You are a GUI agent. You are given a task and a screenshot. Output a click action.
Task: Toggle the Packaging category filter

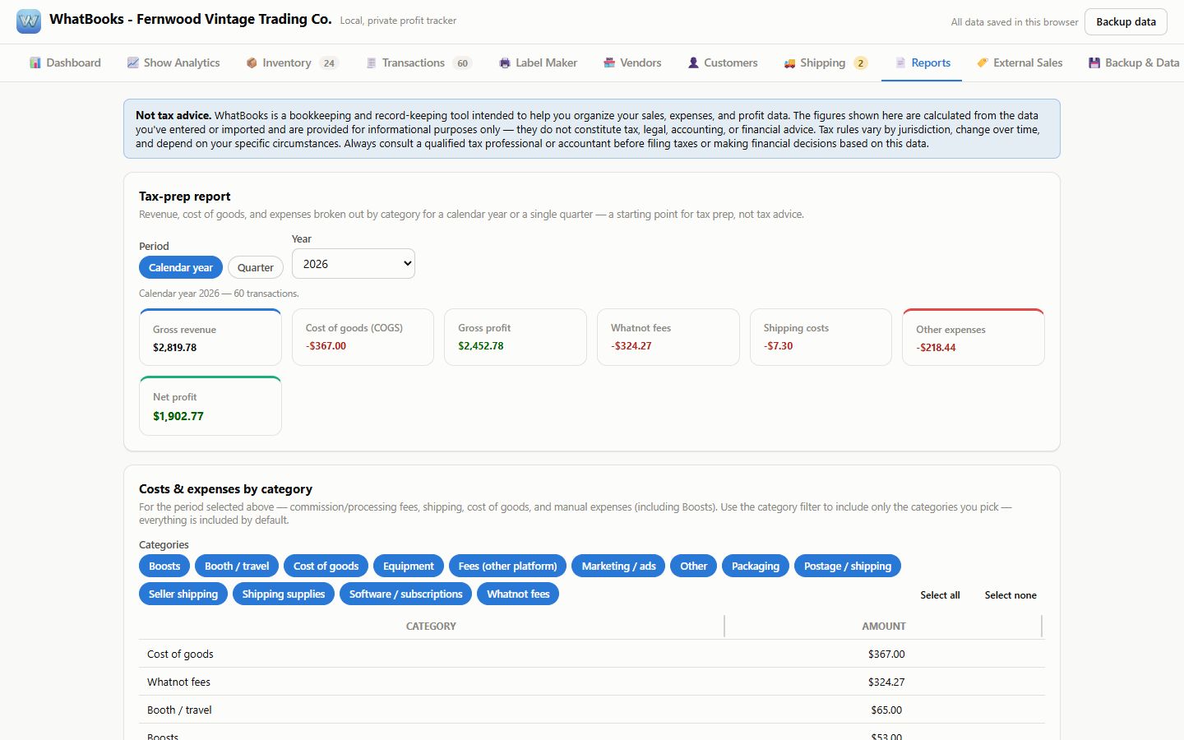point(756,566)
